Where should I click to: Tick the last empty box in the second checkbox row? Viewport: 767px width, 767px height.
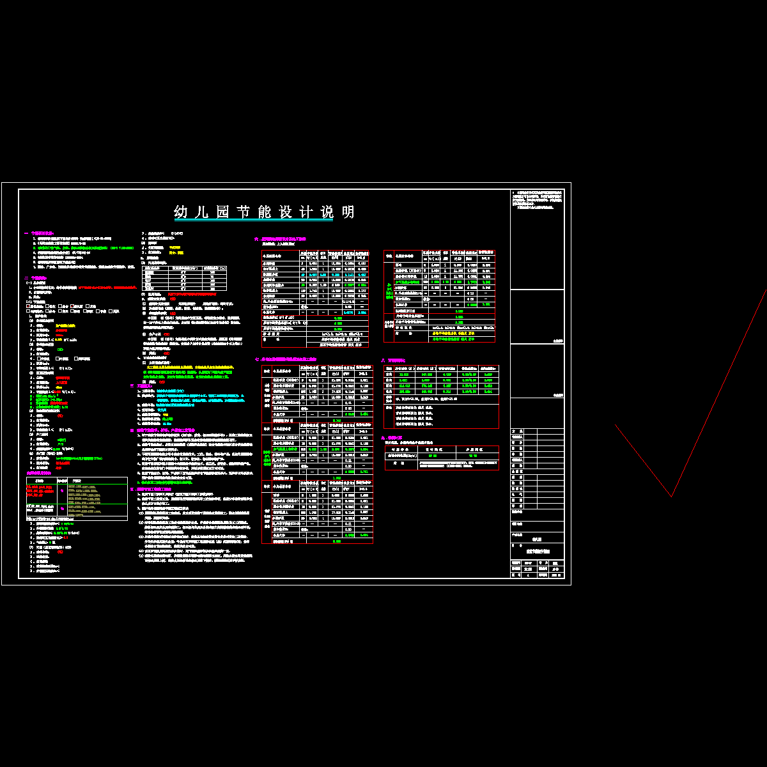[109, 311]
